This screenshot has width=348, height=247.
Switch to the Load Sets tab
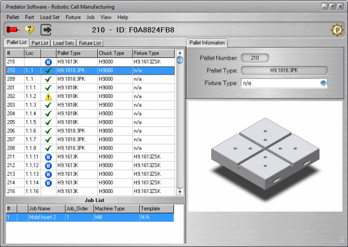click(x=63, y=43)
